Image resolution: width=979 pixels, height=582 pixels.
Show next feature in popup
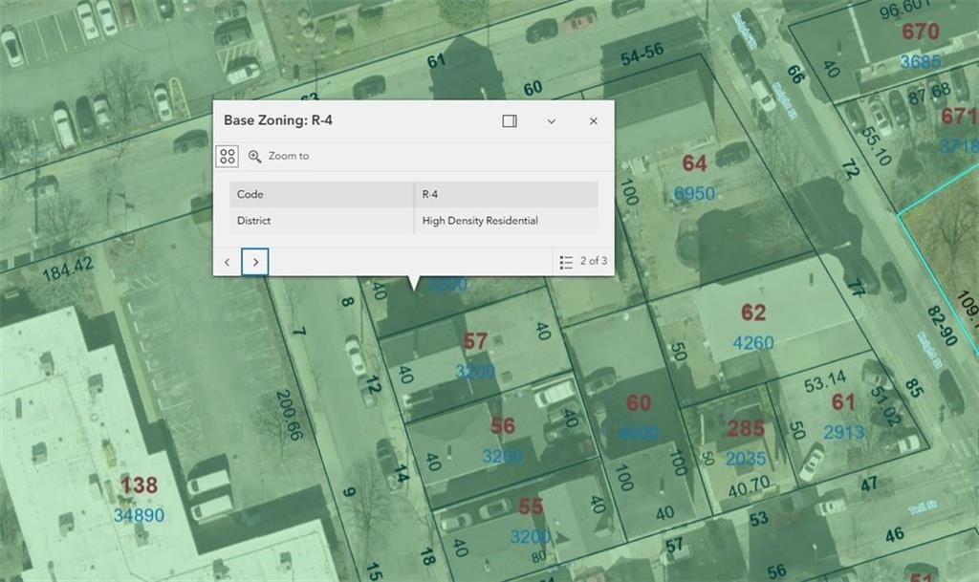[255, 261]
